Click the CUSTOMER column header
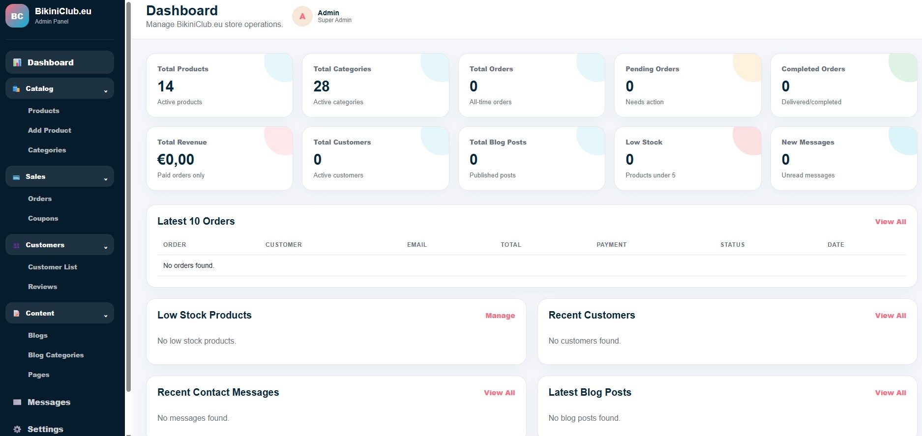Image resolution: width=922 pixels, height=436 pixels. tap(284, 245)
